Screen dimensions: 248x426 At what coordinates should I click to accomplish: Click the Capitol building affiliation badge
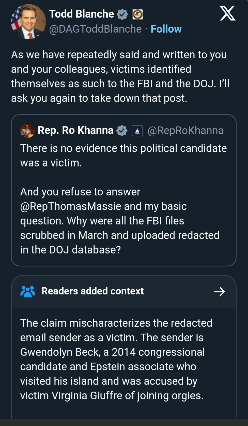[137, 131]
